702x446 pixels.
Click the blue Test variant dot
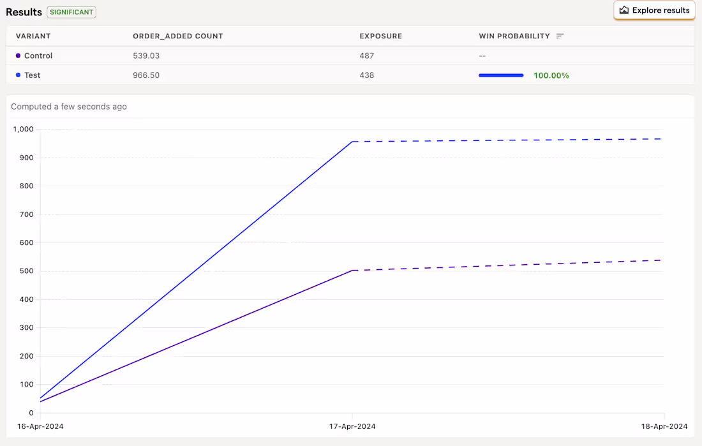(x=18, y=75)
